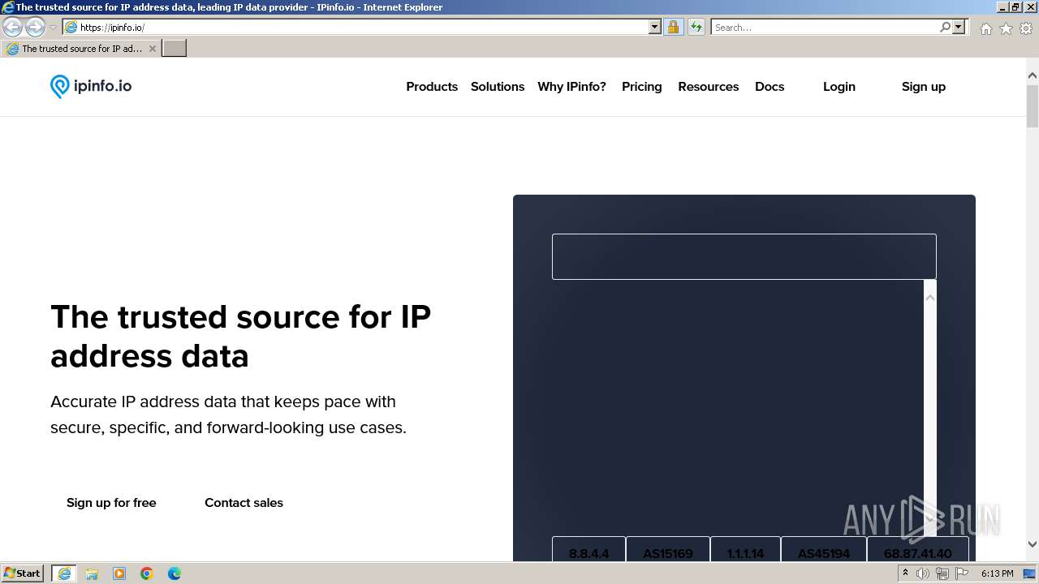Select the ipinfo browser tab
1039x584 pixels.
80,49
